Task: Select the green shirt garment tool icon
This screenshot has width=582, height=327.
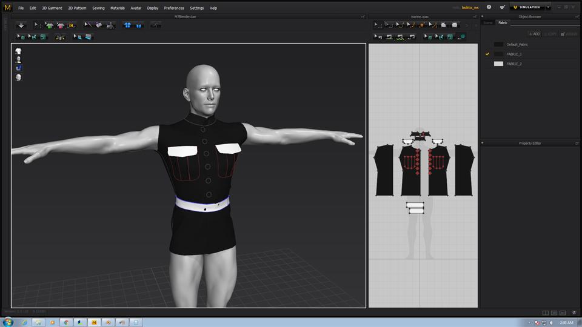Action: click(x=49, y=25)
